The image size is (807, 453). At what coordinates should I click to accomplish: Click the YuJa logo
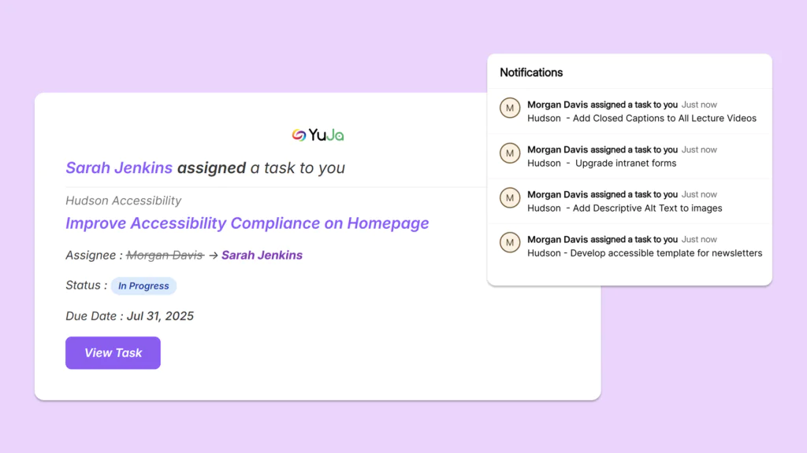tap(318, 135)
